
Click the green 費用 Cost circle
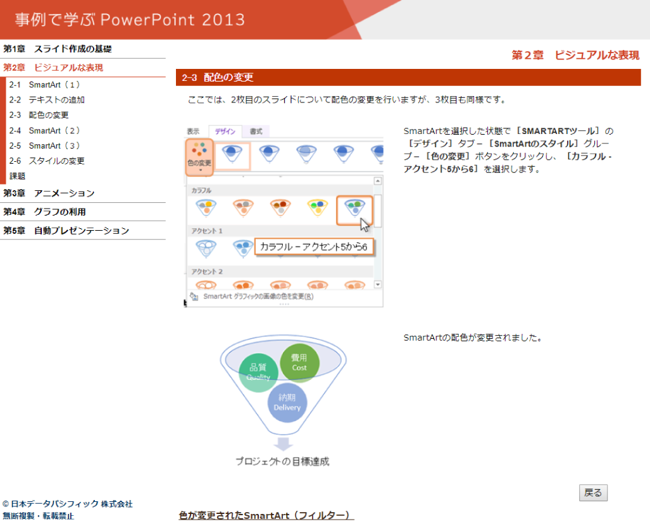coord(299,362)
